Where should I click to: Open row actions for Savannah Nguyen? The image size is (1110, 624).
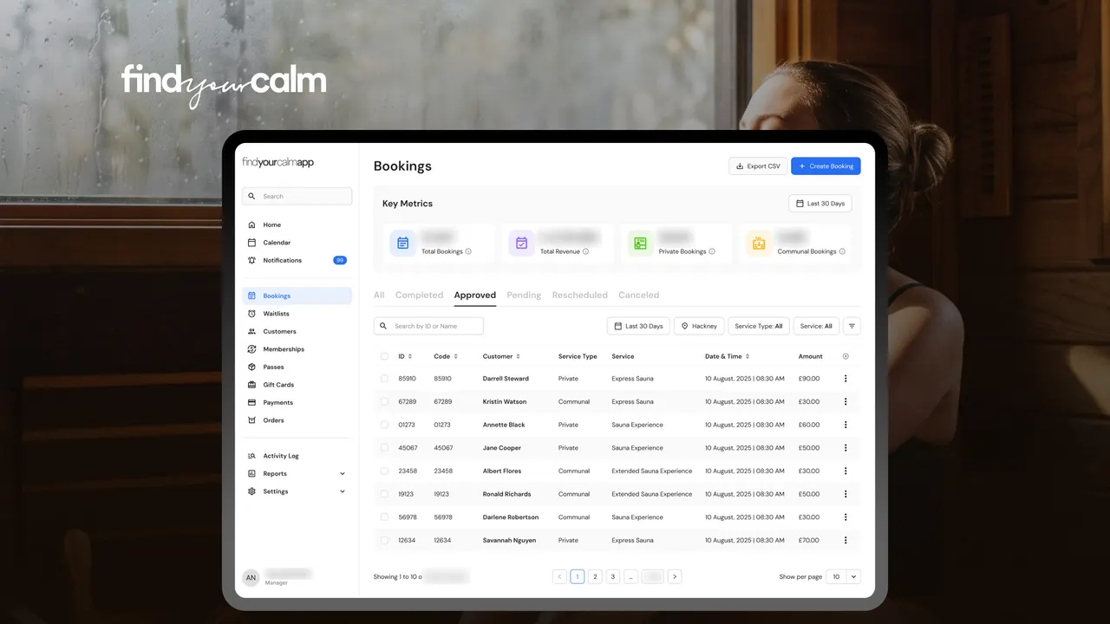pyautogui.click(x=846, y=540)
